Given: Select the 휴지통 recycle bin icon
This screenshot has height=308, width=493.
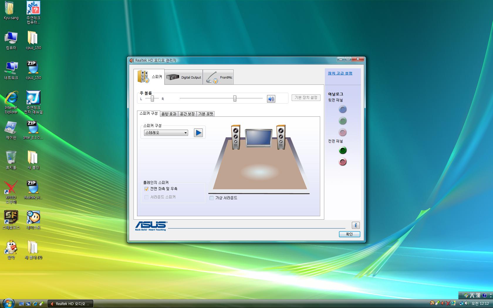Looking at the screenshot, I should pos(11,160).
